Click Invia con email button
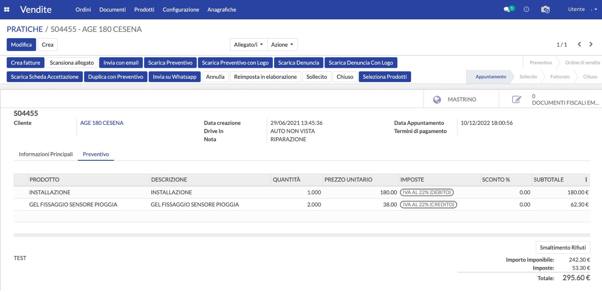Screen dimensions: 602x292 [121, 63]
